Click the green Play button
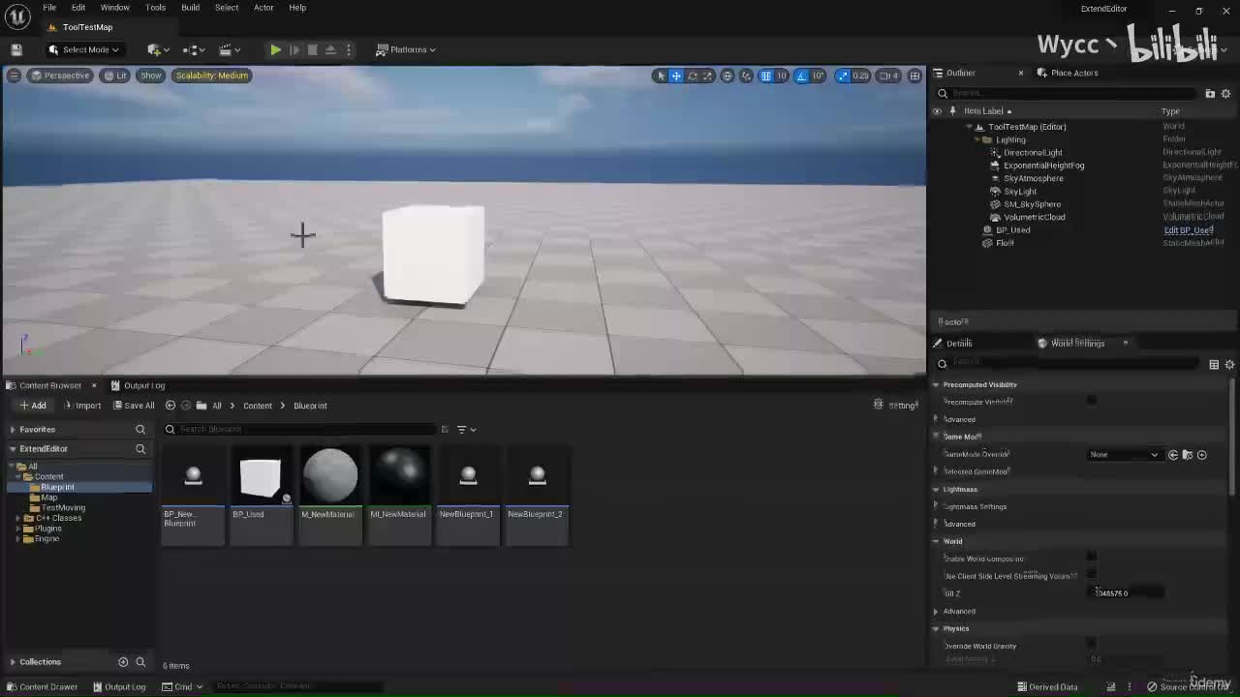The image size is (1240, 697). 275,49
